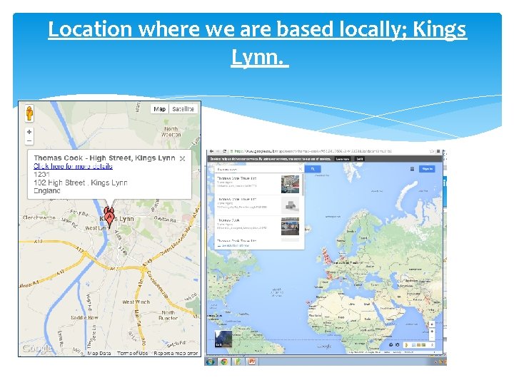Viewport: 514px width, 385px height.
Task: Click the Google logo on left map
Action: 37,348
